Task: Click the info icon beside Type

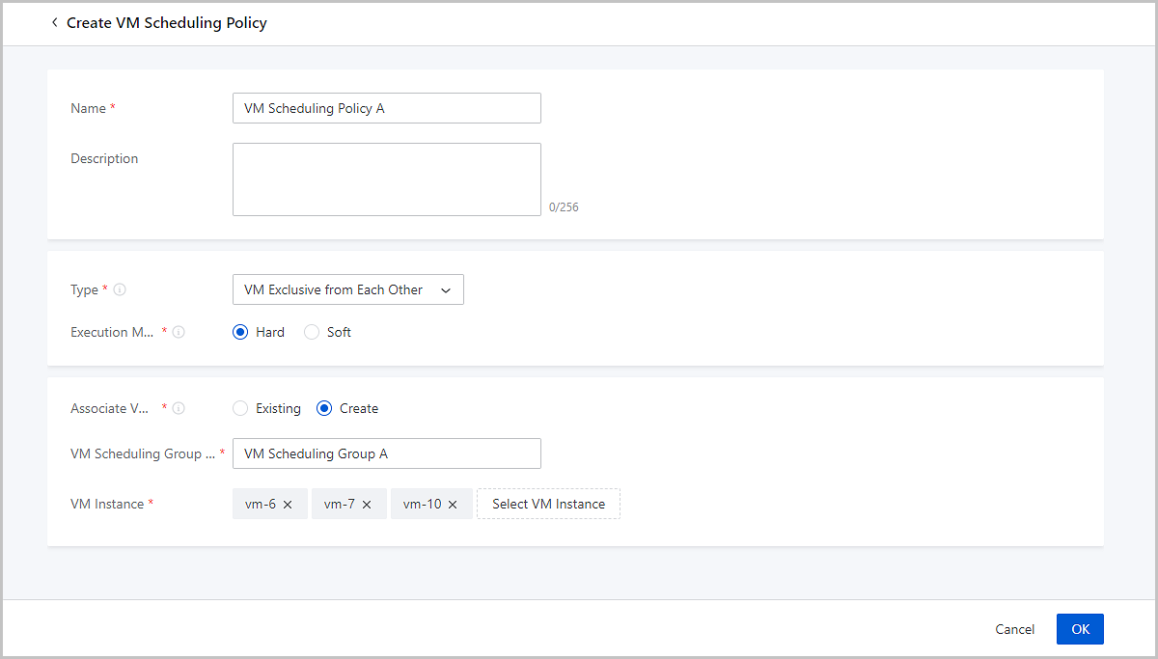Action: [x=120, y=289]
